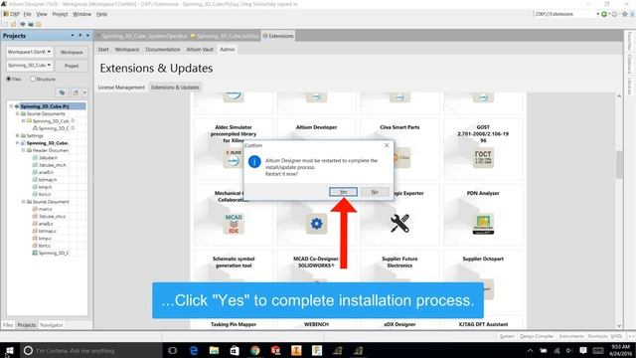The height and width of the screenshot is (358, 636).
Task: Open the Window menu
Action: pos(81,14)
